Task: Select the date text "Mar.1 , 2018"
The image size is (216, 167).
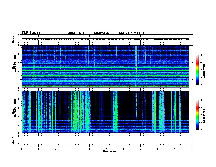Action: click(x=76, y=33)
